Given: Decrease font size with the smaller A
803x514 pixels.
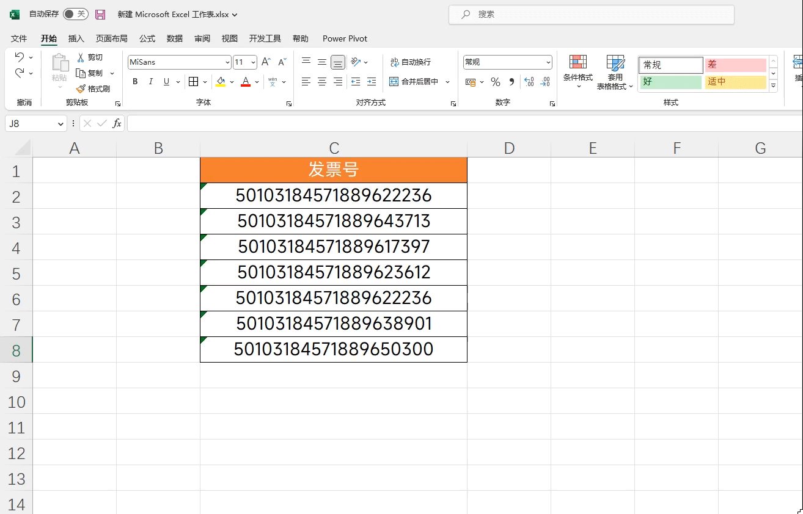Looking at the screenshot, I should coord(282,62).
